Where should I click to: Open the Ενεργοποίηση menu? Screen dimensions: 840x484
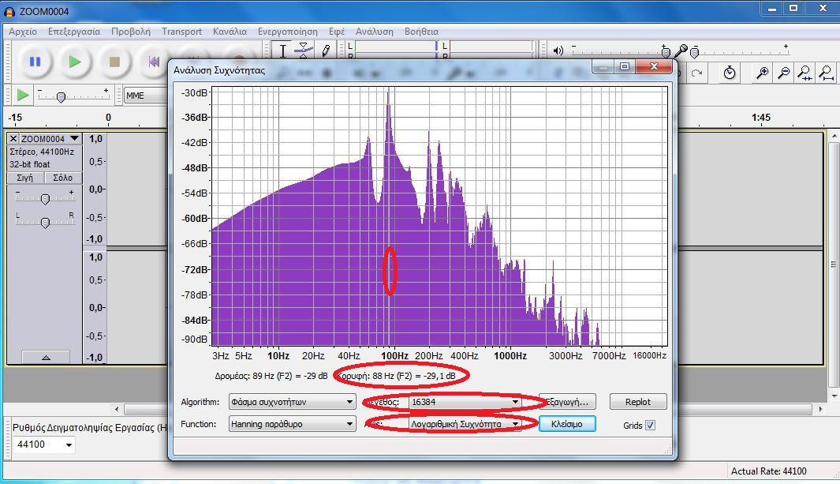pyautogui.click(x=288, y=32)
